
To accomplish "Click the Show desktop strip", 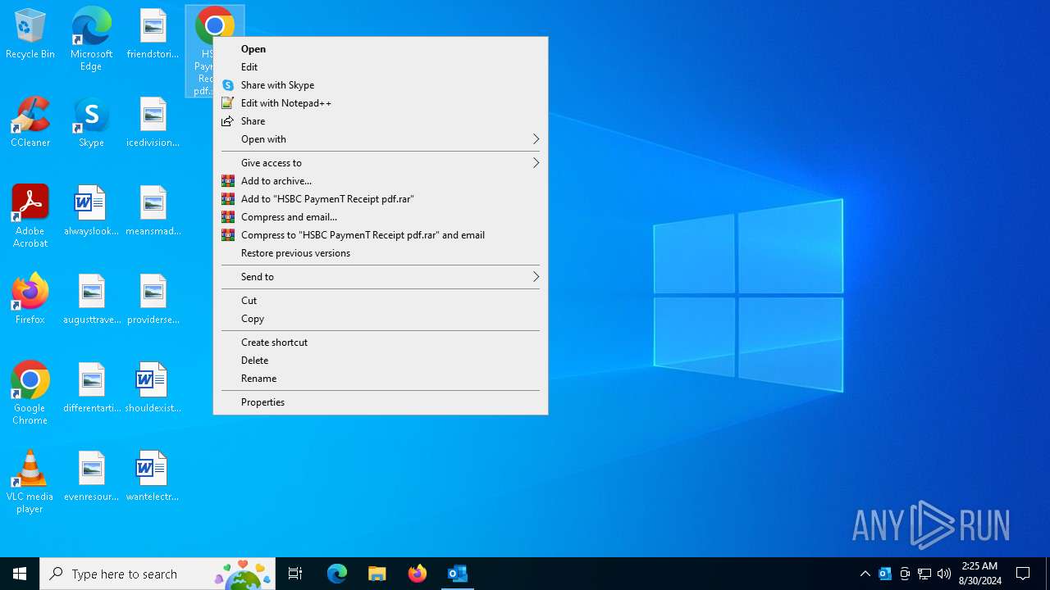I will pyautogui.click(x=1048, y=574).
